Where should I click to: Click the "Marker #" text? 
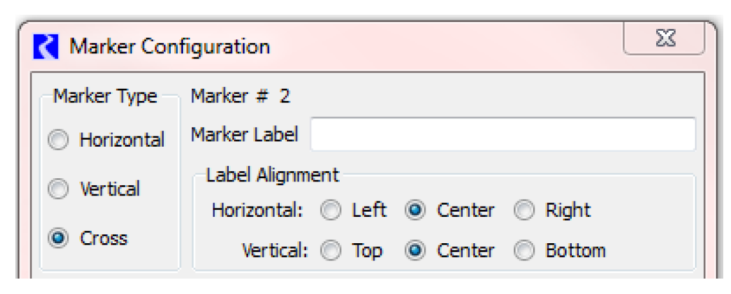229,96
